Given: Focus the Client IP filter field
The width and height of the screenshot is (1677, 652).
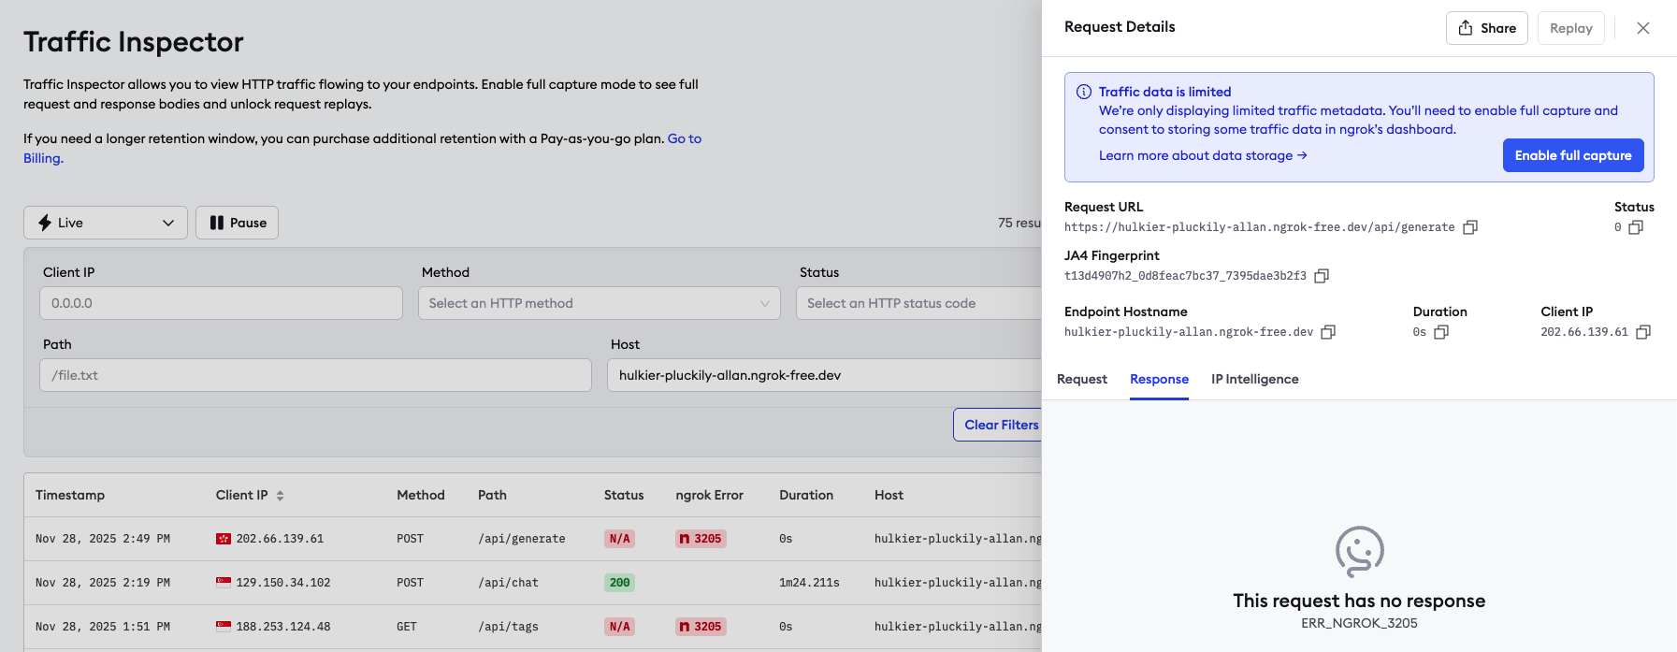Looking at the screenshot, I should tap(221, 303).
